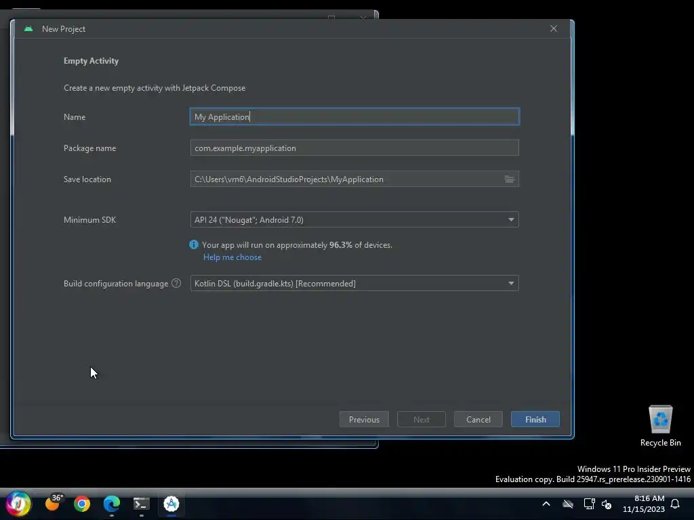
Task: Click the Package name field
Action: (354, 148)
